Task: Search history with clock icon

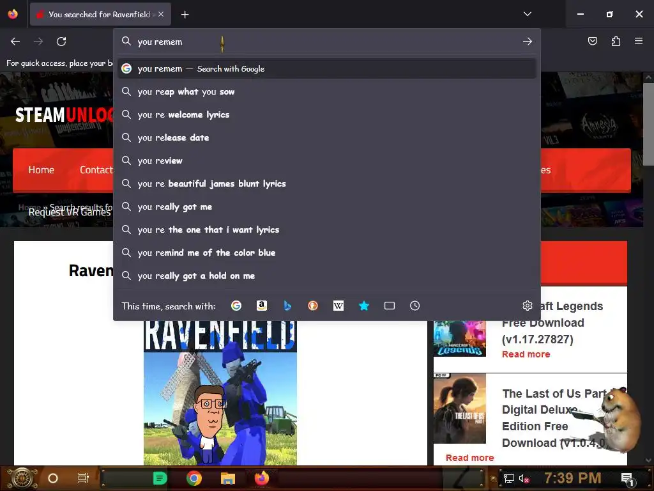Action: 414,306
